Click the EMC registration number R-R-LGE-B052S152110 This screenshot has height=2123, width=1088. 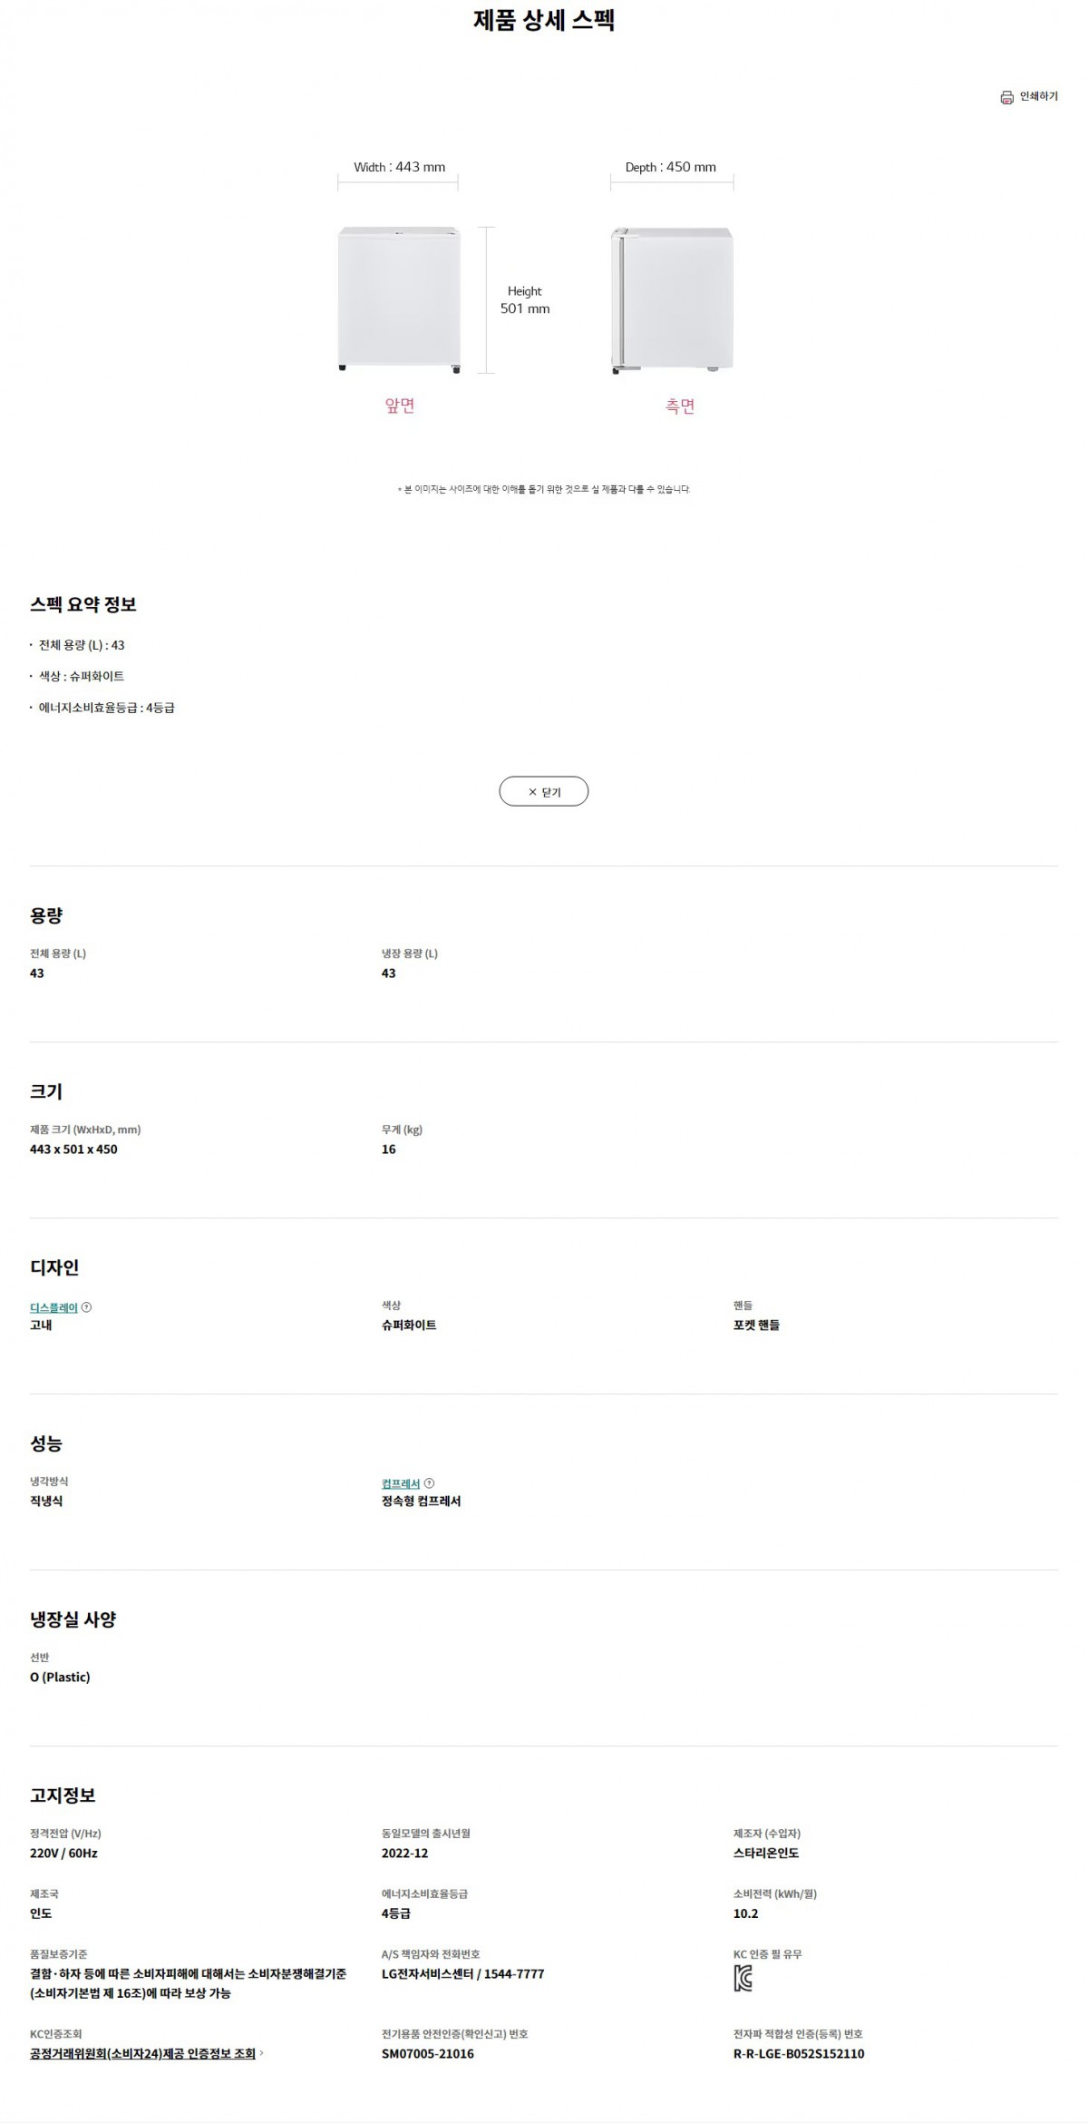tap(799, 2053)
